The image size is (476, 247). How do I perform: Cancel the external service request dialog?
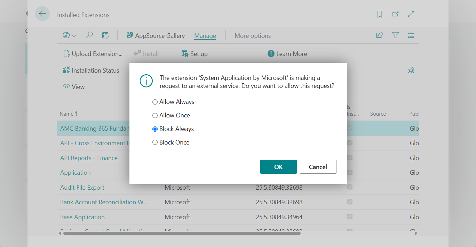point(318,167)
